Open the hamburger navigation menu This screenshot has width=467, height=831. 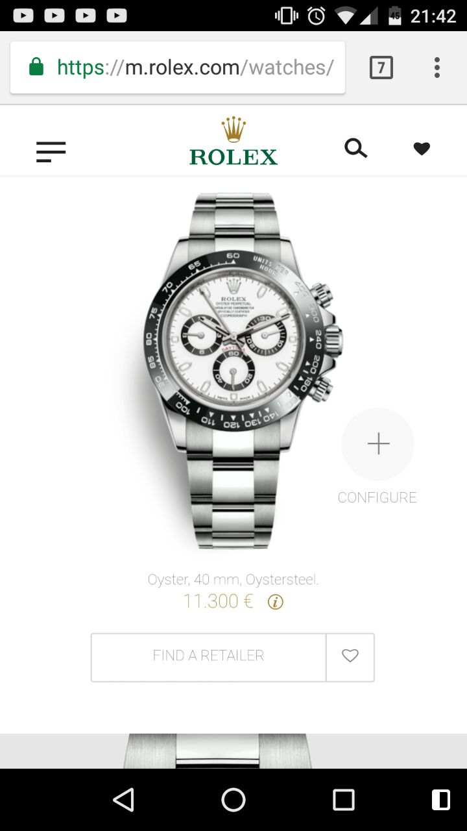pos(51,152)
